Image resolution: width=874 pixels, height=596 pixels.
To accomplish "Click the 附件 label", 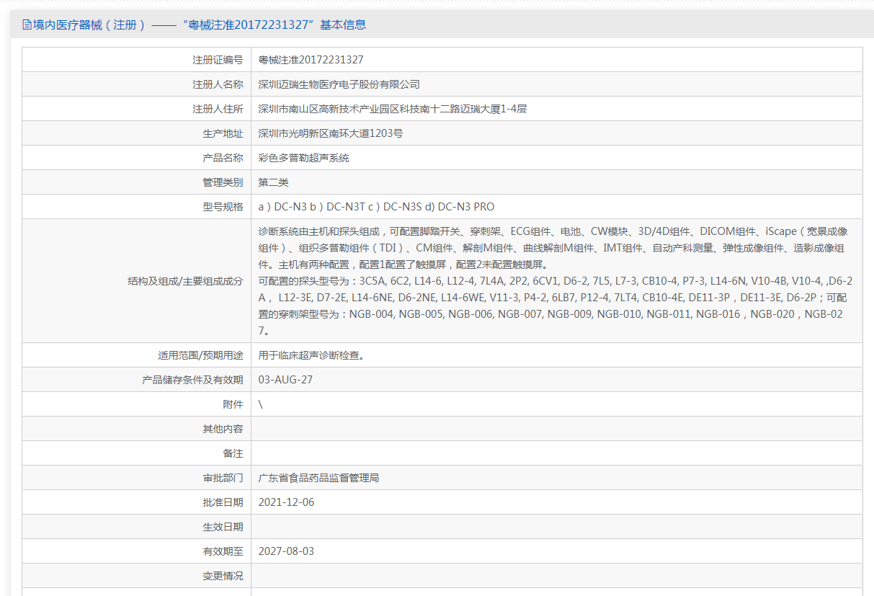I will tap(233, 404).
